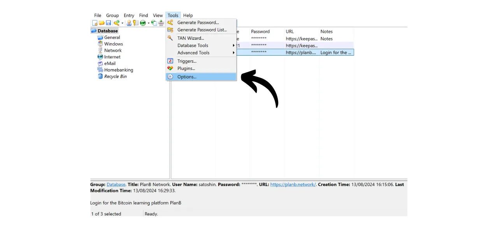Open entry URL via the globe toolbar icon
The width and height of the screenshot is (498, 228).
(x=143, y=23)
